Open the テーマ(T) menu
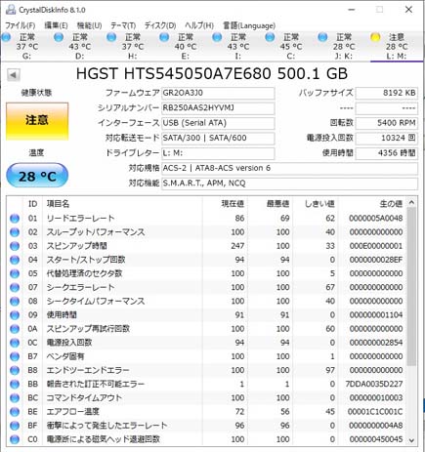425x452 pixels. pos(123,25)
